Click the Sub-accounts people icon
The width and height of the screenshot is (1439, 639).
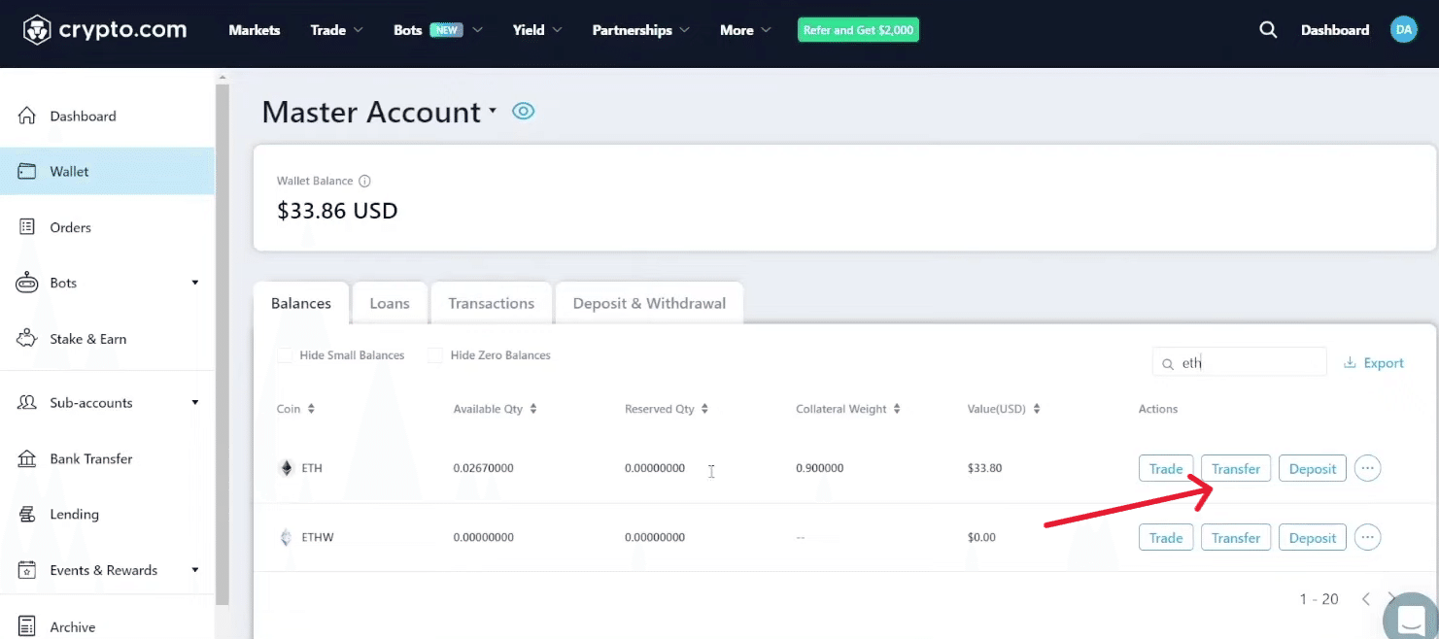tap(27, 402)
